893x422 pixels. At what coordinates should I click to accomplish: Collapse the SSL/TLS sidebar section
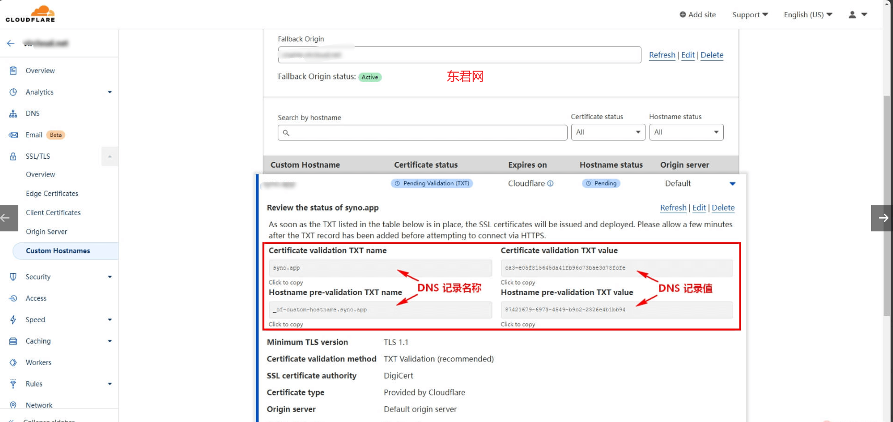[110, 156]
